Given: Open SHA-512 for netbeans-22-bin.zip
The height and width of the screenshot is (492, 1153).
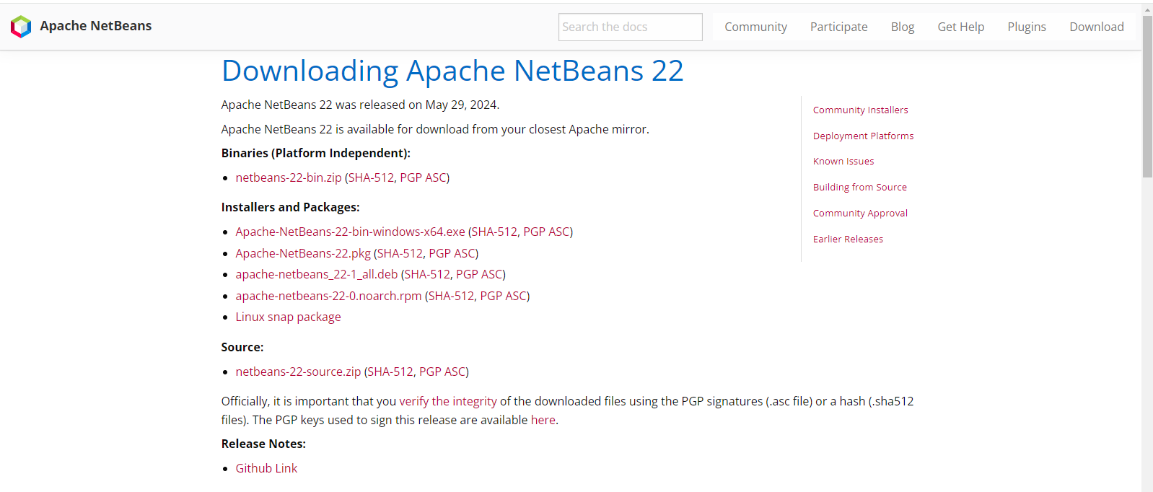Looking at the screenshot, I should 371,177.
